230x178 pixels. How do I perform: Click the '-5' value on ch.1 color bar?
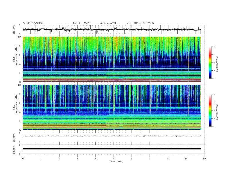click(214, 63)
